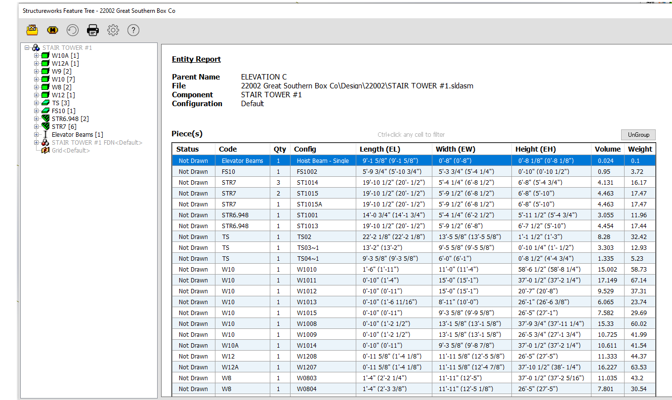672x400 pixels.
Task: Sort by the Weight column header
Action: 640,149
